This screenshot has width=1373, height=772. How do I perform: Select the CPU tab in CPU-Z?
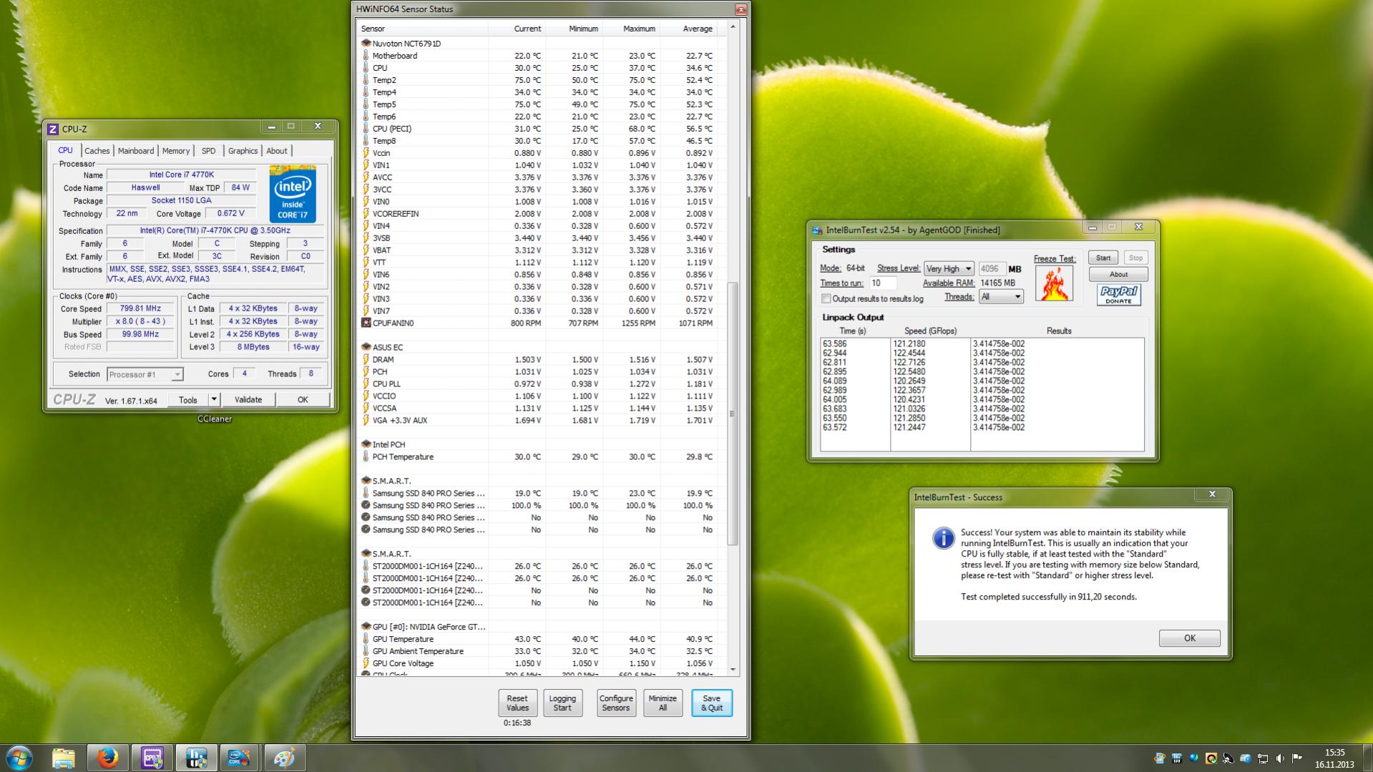click(x=65, y=150)
